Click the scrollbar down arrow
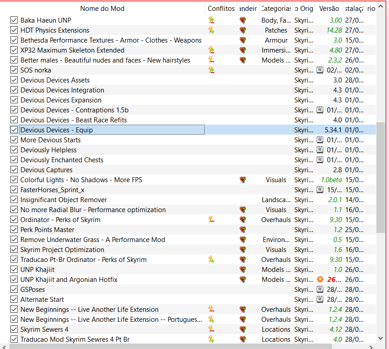This screenshot has width=389, height=349. tap(381, 338)
